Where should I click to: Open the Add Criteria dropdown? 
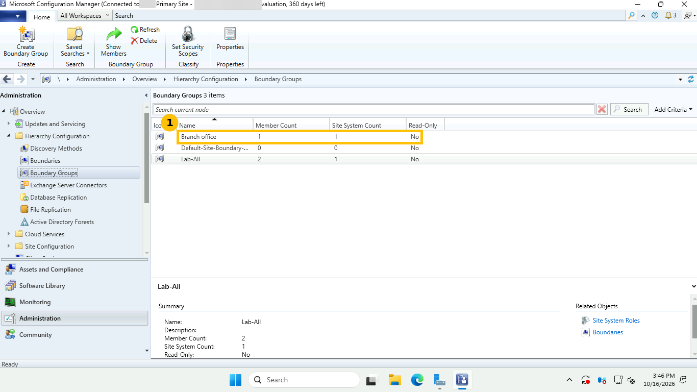(x=674, y=109)
